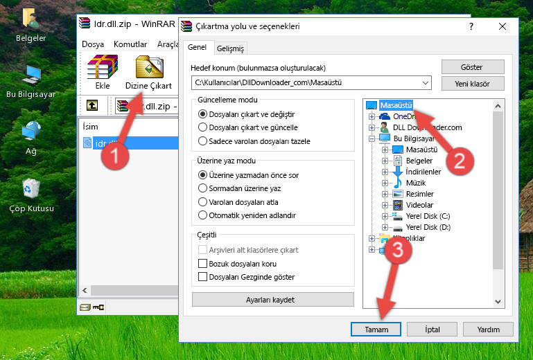Select OneDrive in the folder tree
Screen dimensions: 533x360
(405, 116)
